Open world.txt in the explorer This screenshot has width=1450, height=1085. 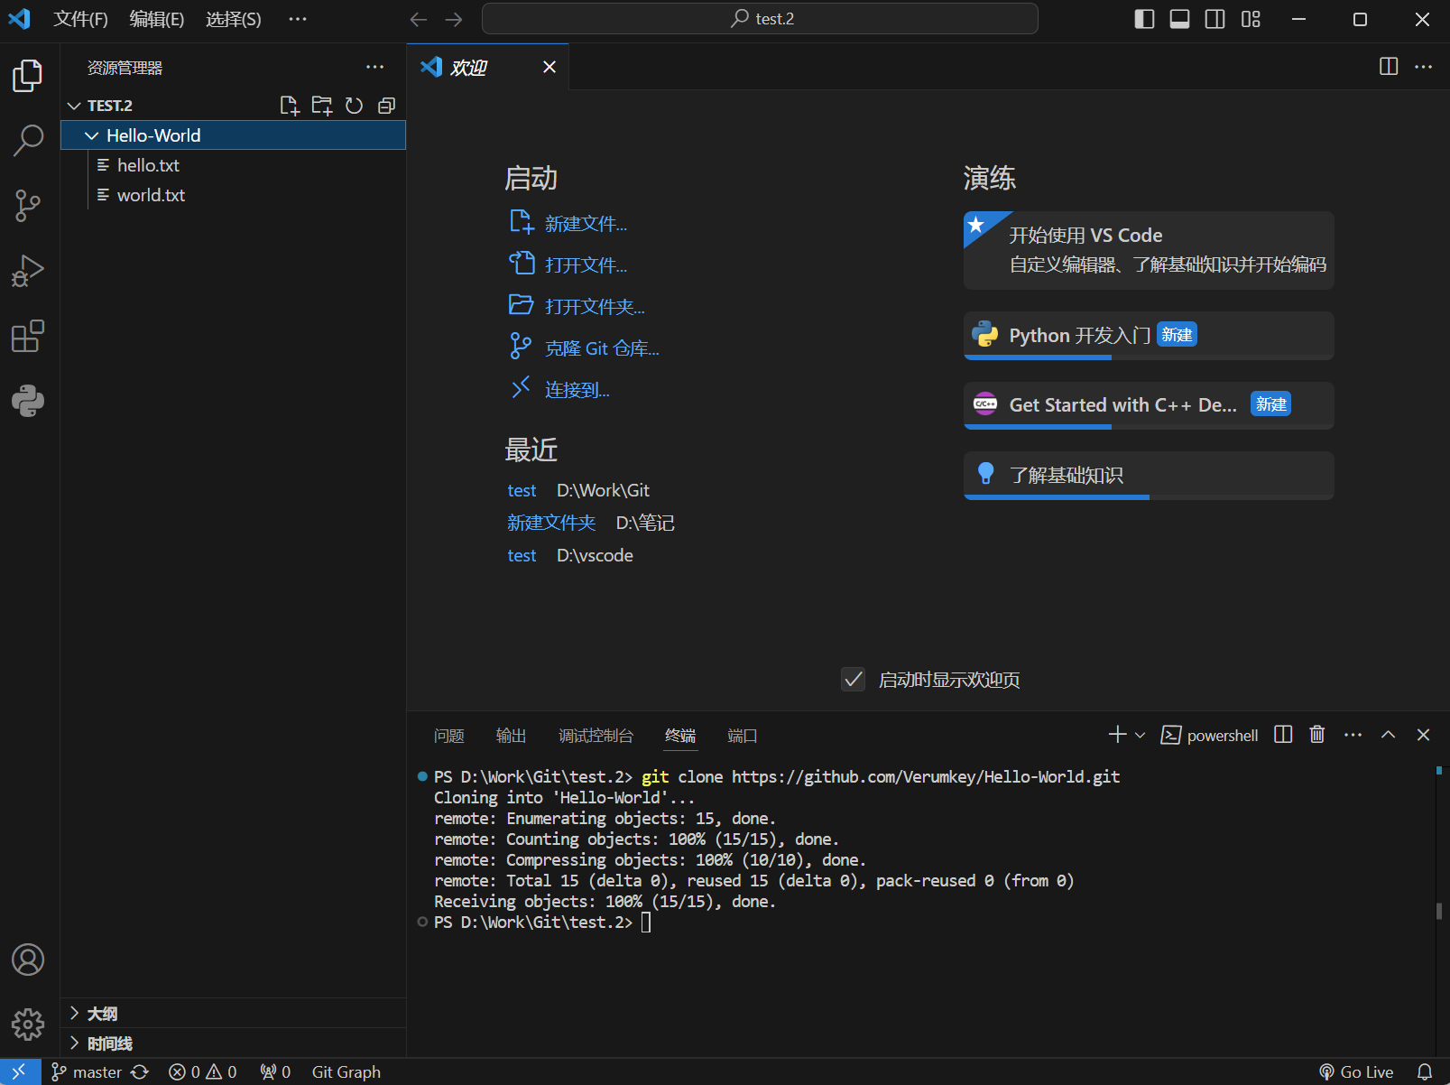[233, 195]
